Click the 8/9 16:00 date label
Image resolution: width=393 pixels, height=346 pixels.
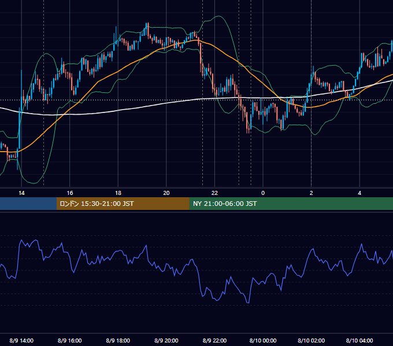tap(70, 340)
